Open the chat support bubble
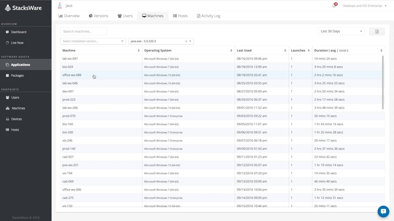394x221 pixels. coord(383,211)
